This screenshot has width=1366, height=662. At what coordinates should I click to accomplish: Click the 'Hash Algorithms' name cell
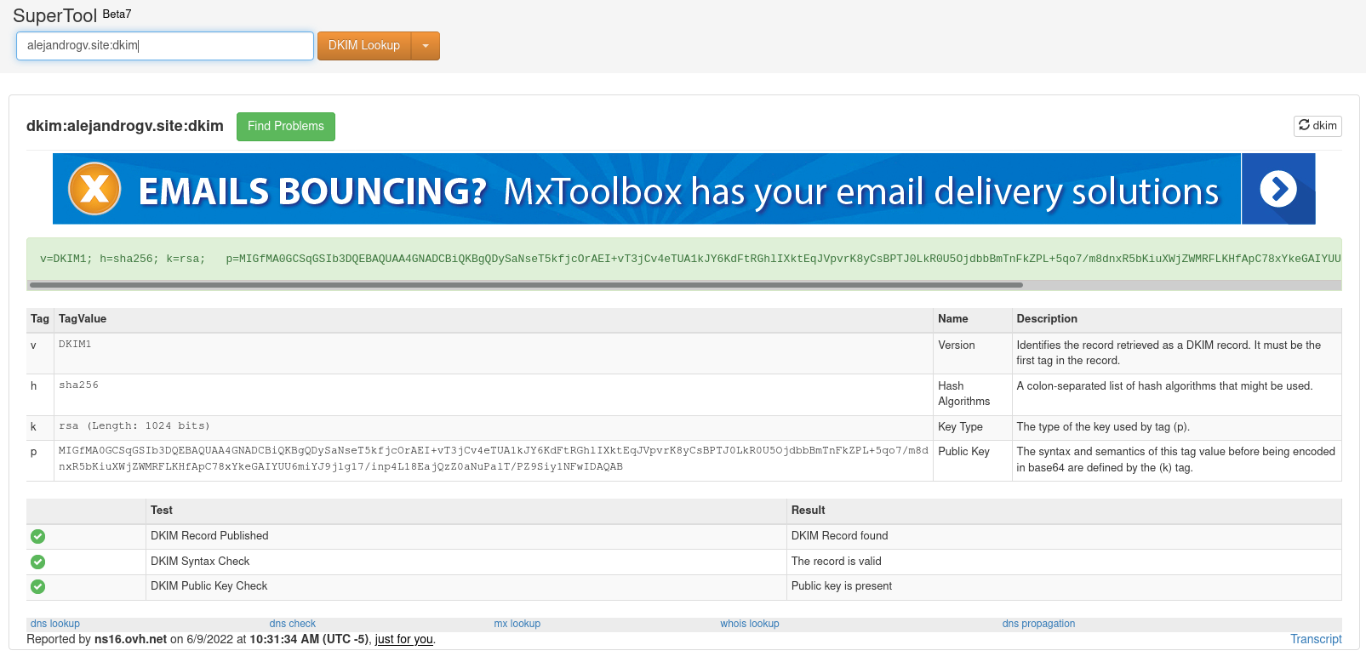(x=973, y=394)
